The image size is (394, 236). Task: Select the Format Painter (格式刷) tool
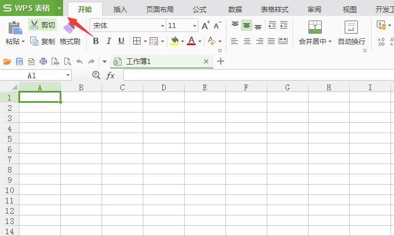(70, 41)
